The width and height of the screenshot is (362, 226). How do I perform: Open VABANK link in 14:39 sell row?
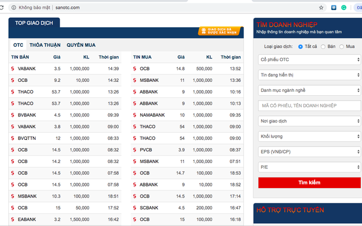click(27, 68)
